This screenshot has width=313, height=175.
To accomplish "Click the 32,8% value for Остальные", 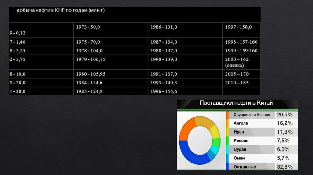I will (285, 167).
